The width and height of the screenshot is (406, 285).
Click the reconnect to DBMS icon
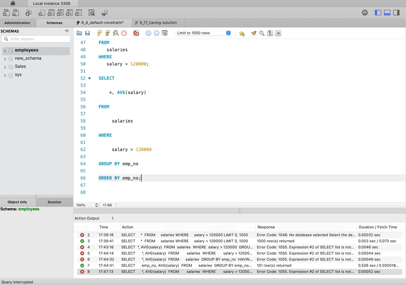[x=105, y=13]
